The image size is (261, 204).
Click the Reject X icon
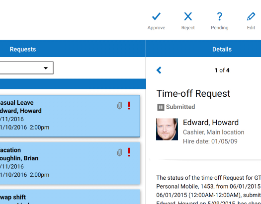pos(188,16)
